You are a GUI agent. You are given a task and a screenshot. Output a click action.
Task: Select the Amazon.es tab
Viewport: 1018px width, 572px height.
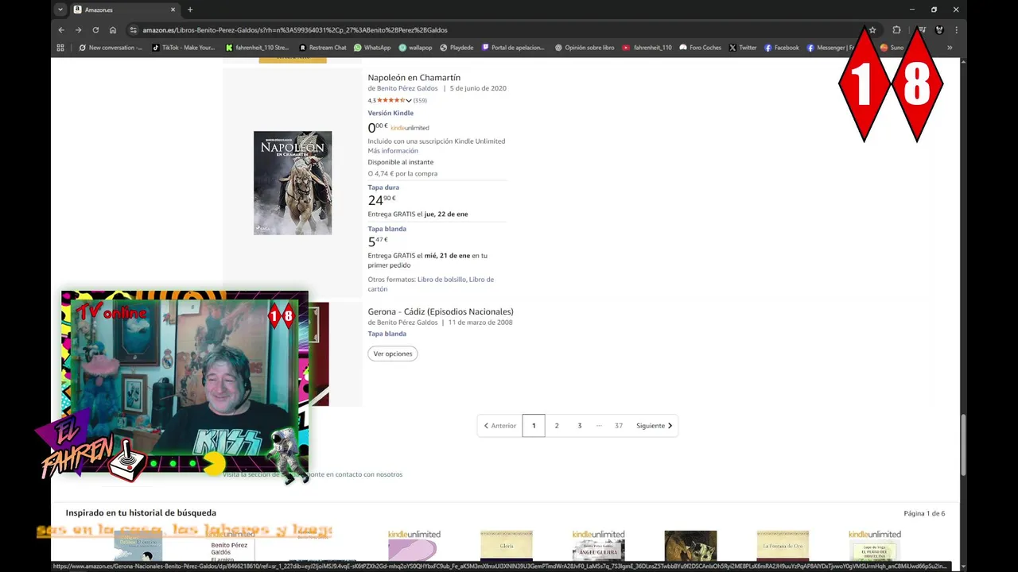tap(123, 10)
